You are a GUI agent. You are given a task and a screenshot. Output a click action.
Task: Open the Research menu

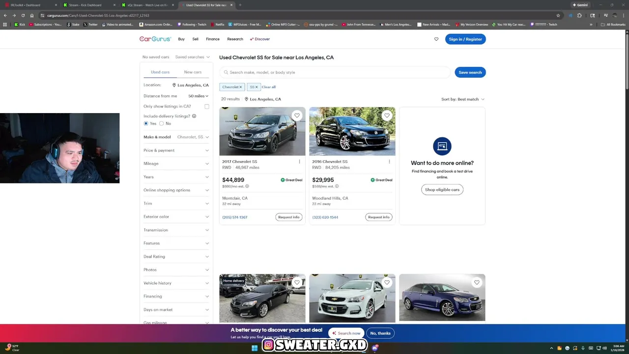click(x=235, y=39)
